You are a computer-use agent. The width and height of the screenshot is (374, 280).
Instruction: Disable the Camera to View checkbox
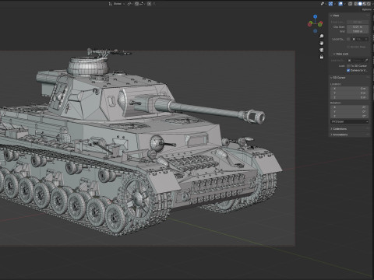(348, 70)
